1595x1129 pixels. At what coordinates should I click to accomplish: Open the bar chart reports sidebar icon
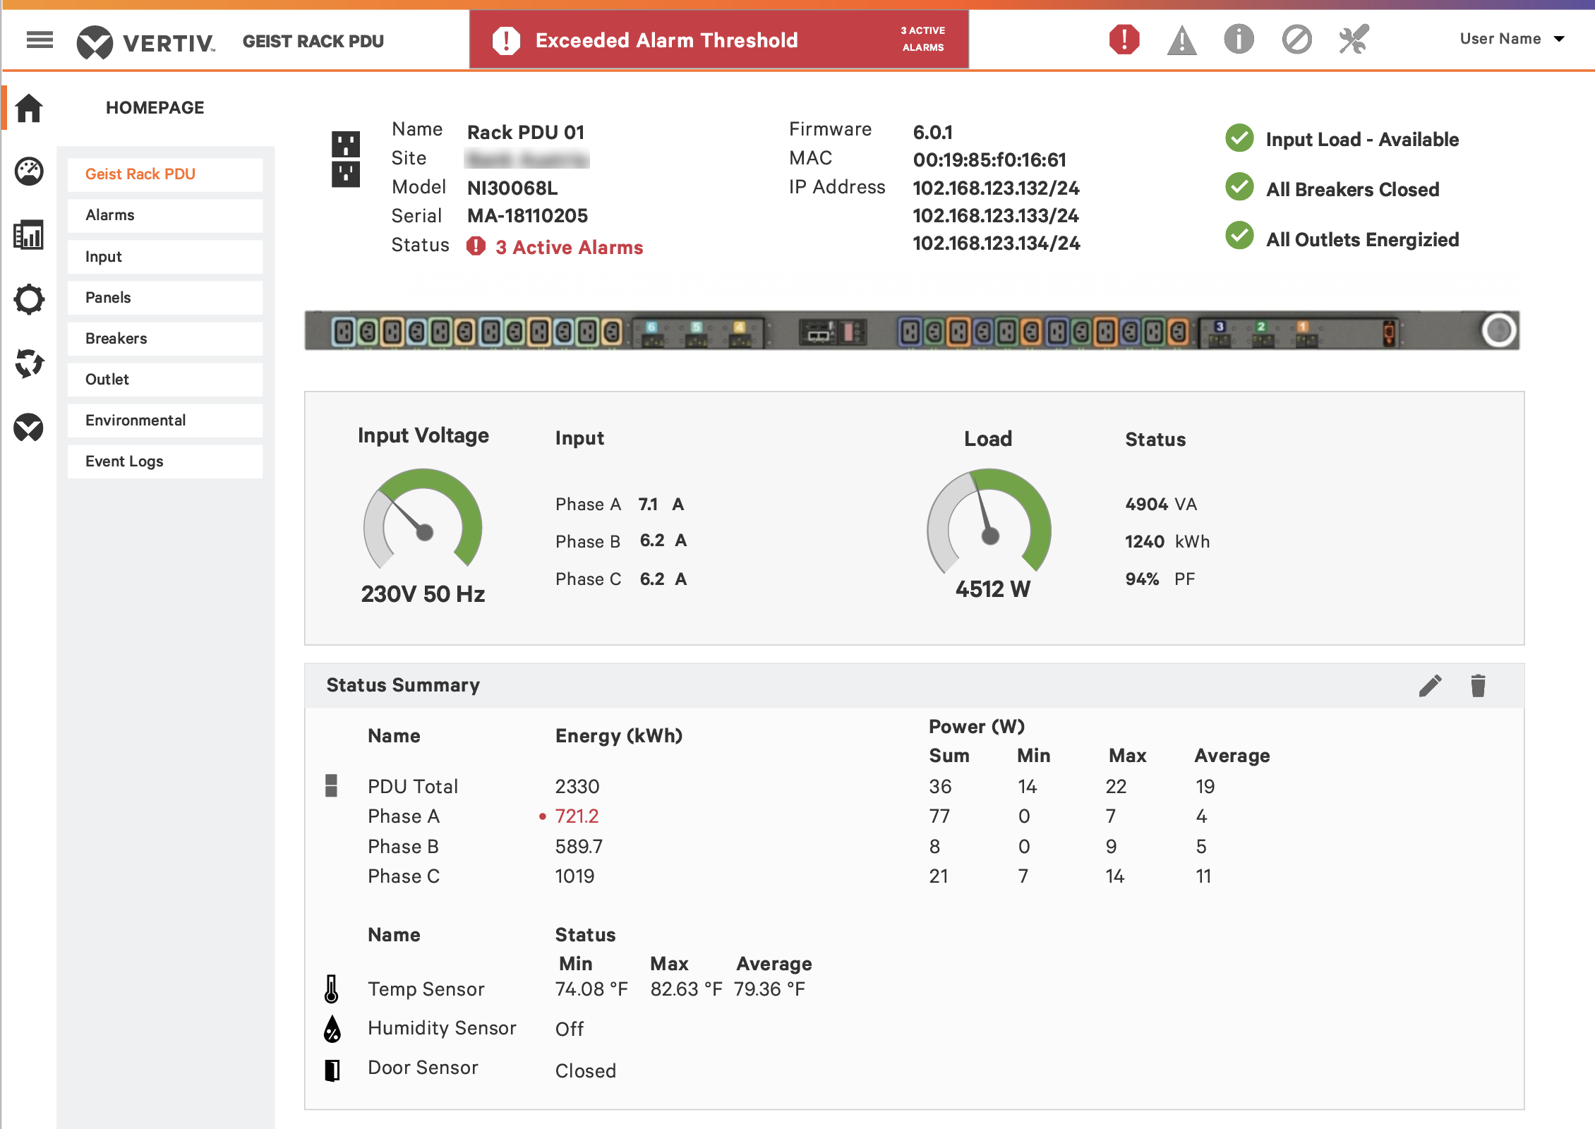click(x=29, y=235)
